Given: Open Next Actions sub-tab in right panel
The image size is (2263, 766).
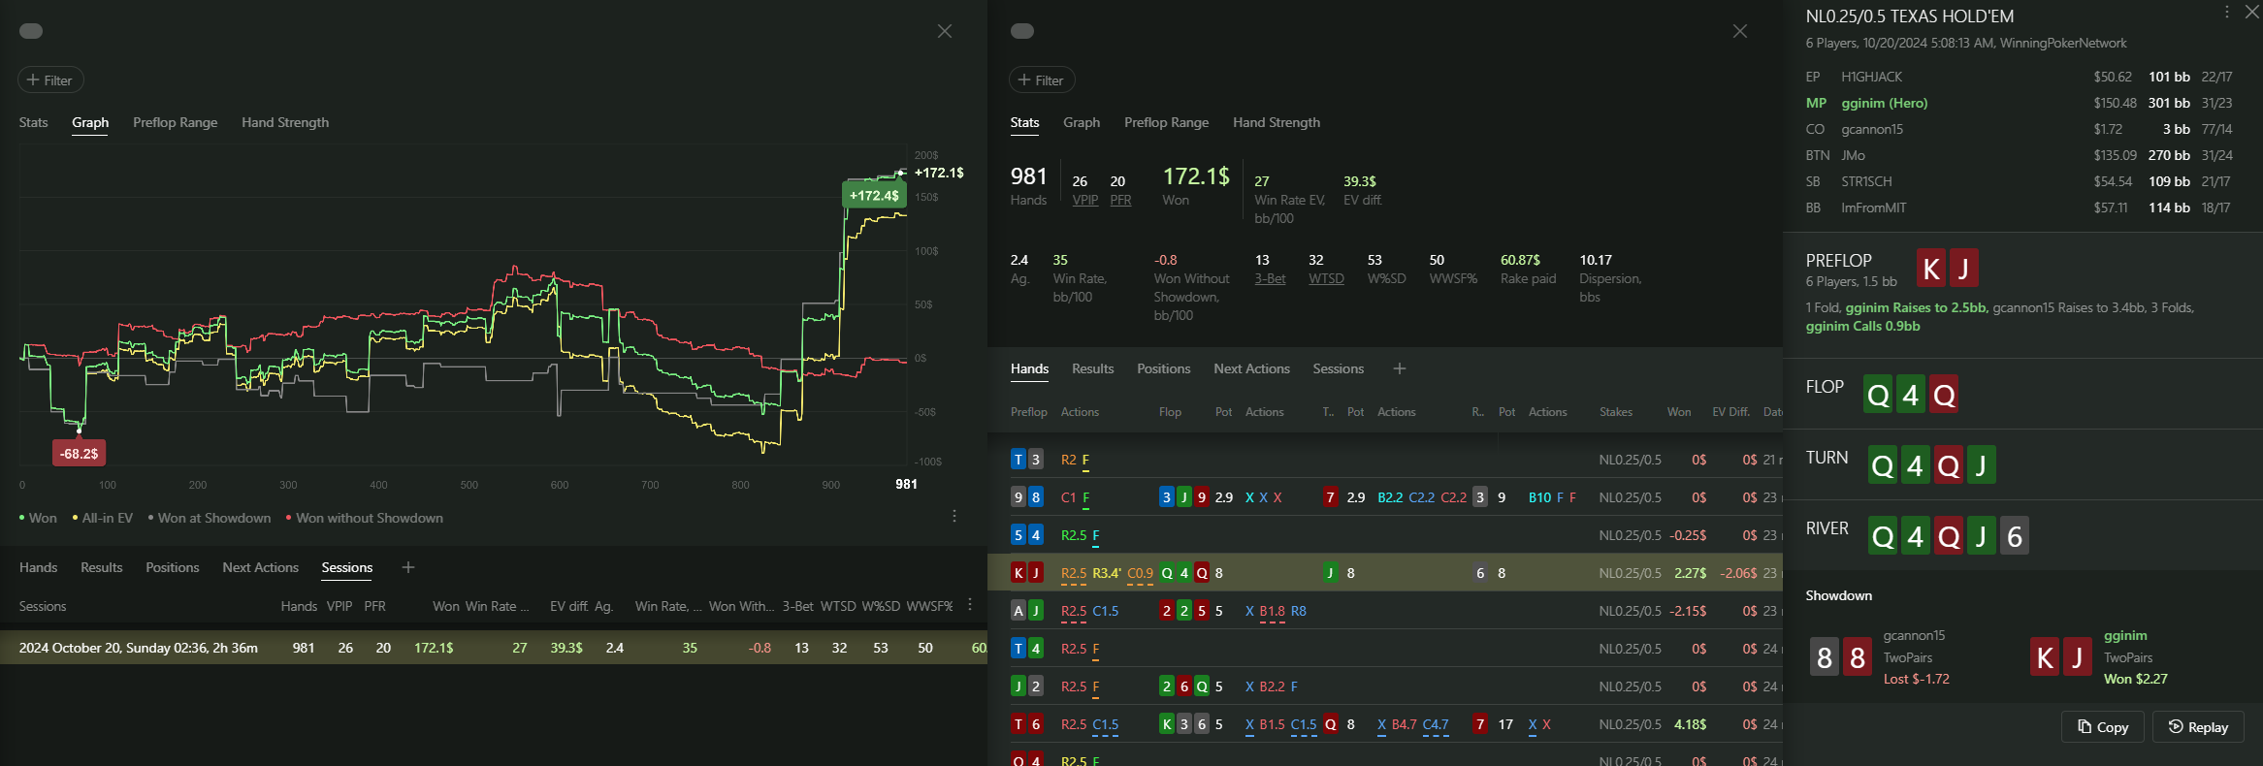Looking at the screenshot, I should (x=1251, y=368).
